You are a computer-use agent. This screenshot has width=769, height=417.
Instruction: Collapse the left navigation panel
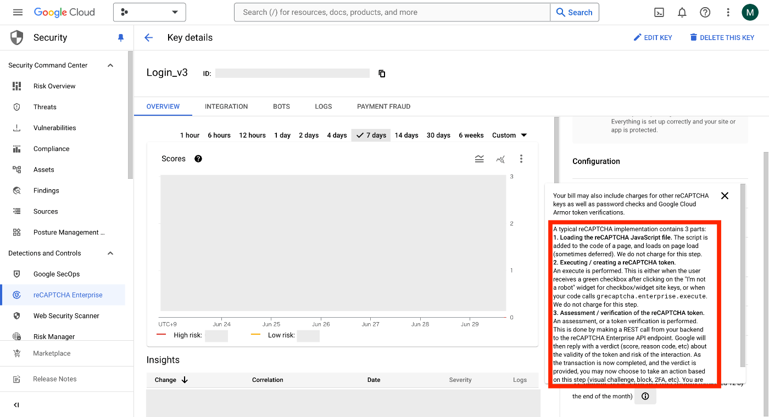(16, 405)
